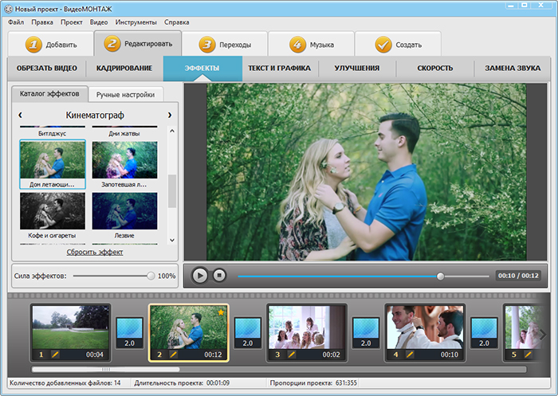Click the star icon on clip 2
Screen dimensions: 558x396
coord(221,312)
